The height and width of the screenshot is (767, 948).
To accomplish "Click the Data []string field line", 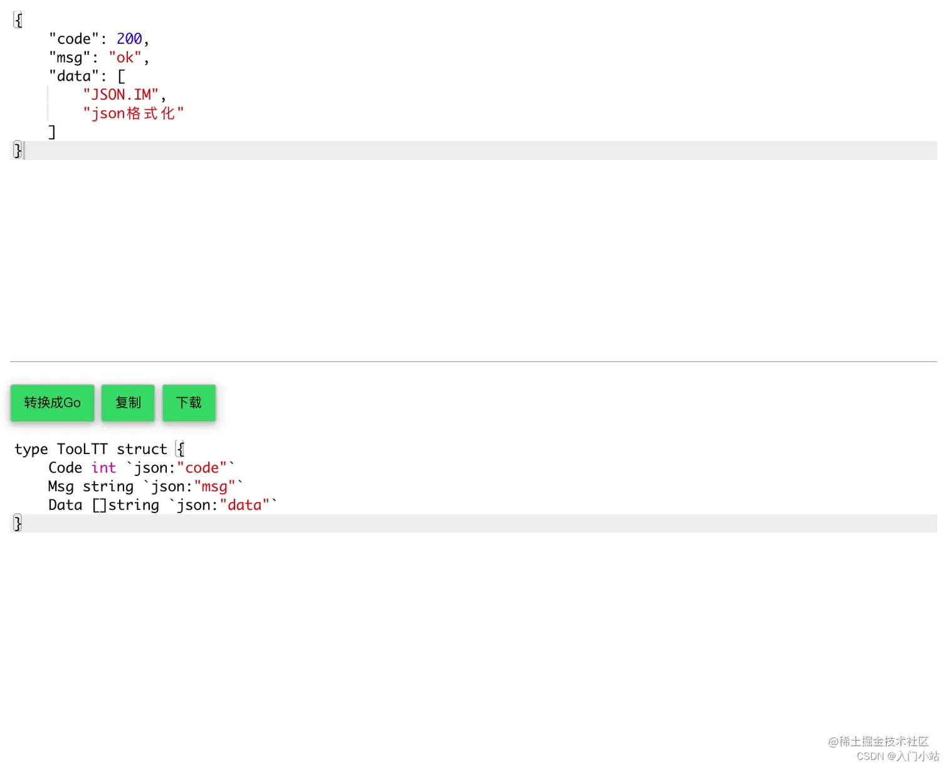I will tap(162, 505).
